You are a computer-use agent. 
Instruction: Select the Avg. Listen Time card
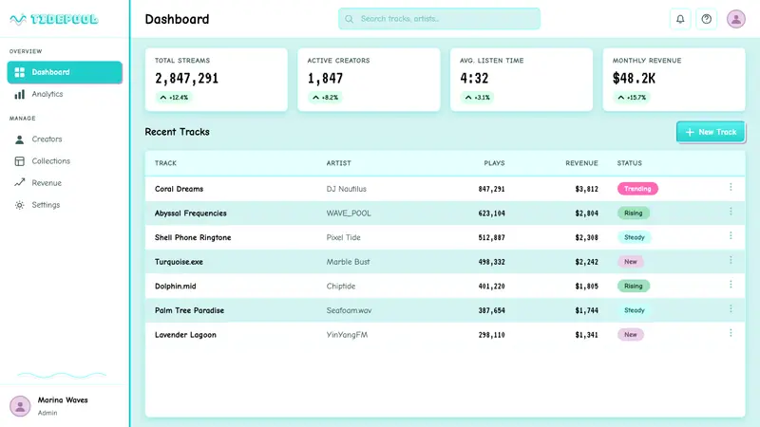[x=522, y=80]
